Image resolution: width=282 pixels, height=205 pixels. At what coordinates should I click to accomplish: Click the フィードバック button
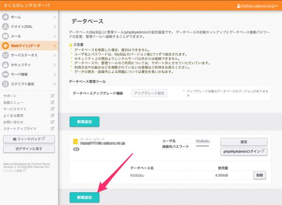[29, 139]
